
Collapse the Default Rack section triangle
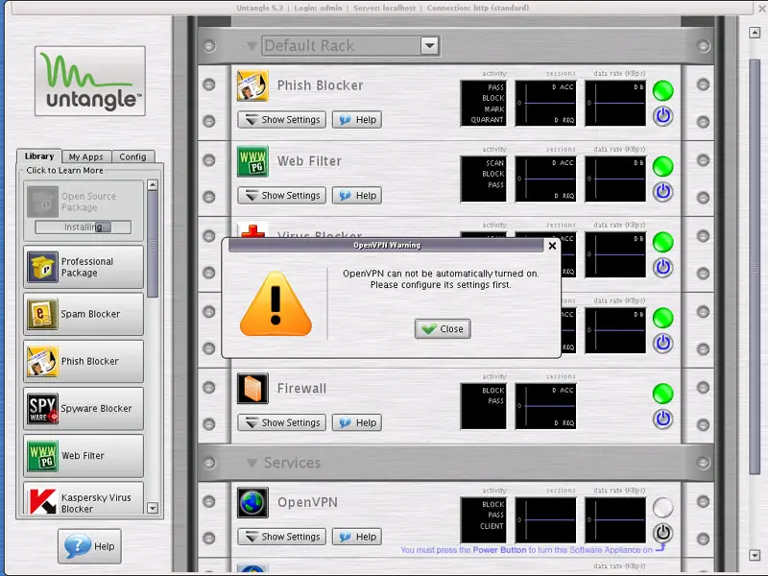252,46
